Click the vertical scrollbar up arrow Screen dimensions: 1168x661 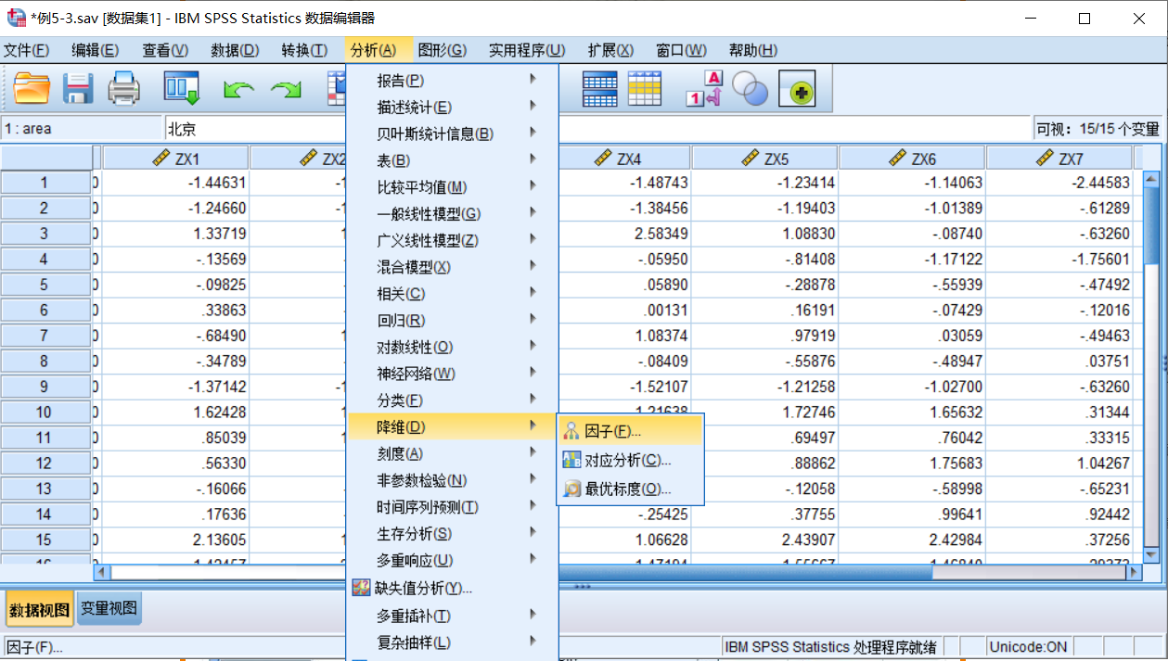(x=1151, y=180)
